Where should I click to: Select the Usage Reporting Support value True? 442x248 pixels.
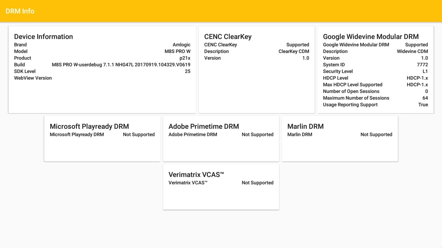tap(423, 105)
